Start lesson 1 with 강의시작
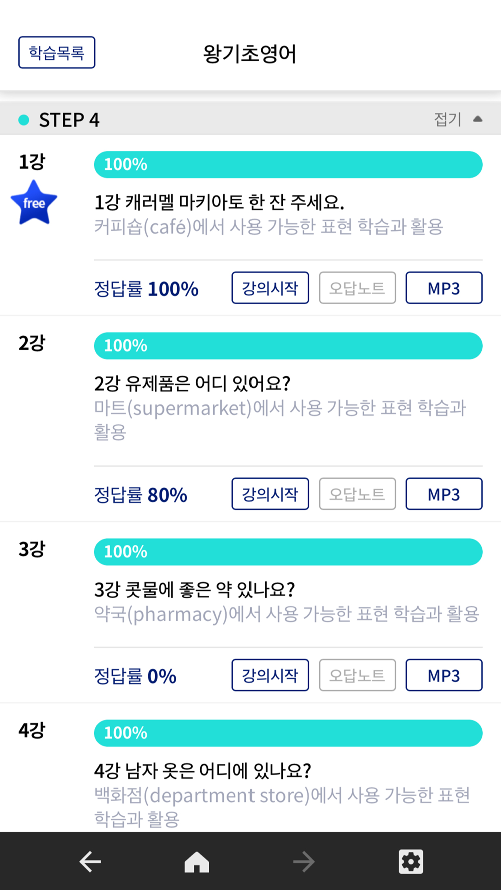Screen dimensions: 501x890 [270, 288]
